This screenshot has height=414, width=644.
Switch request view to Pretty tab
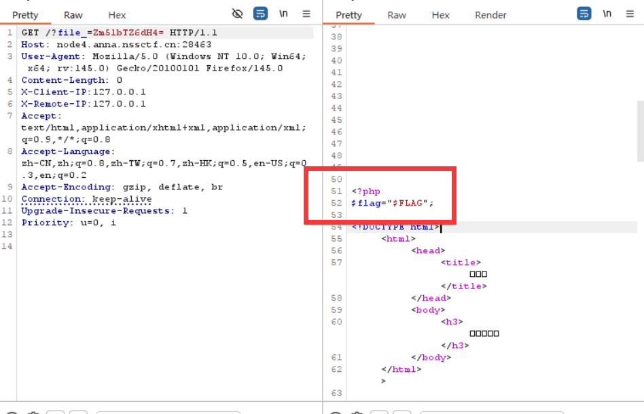[x=25, y=15]
